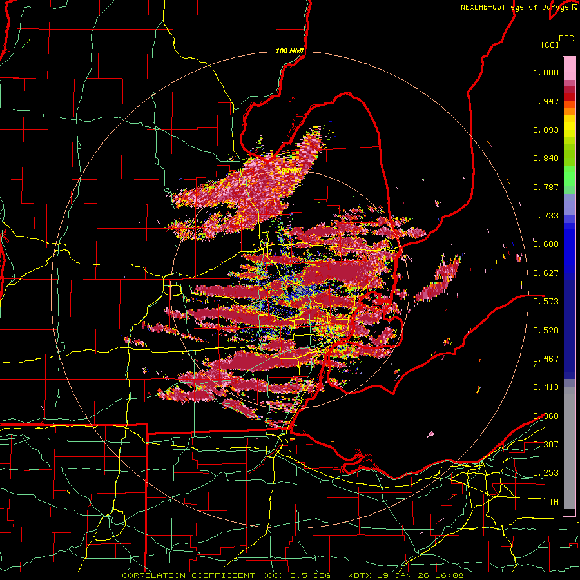580x580 pixels.
Task: Pick the bright yellow segment of the color bar
Action: [x=569, y=127]
